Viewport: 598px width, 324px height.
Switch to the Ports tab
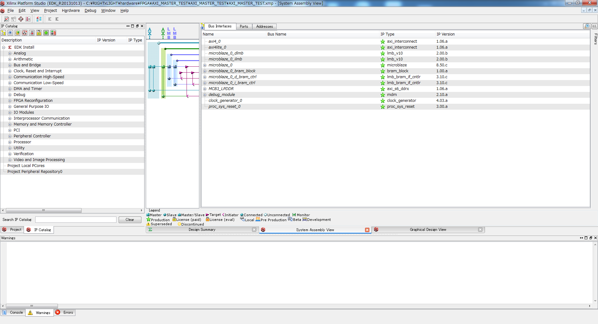click(x=244, y=26)
